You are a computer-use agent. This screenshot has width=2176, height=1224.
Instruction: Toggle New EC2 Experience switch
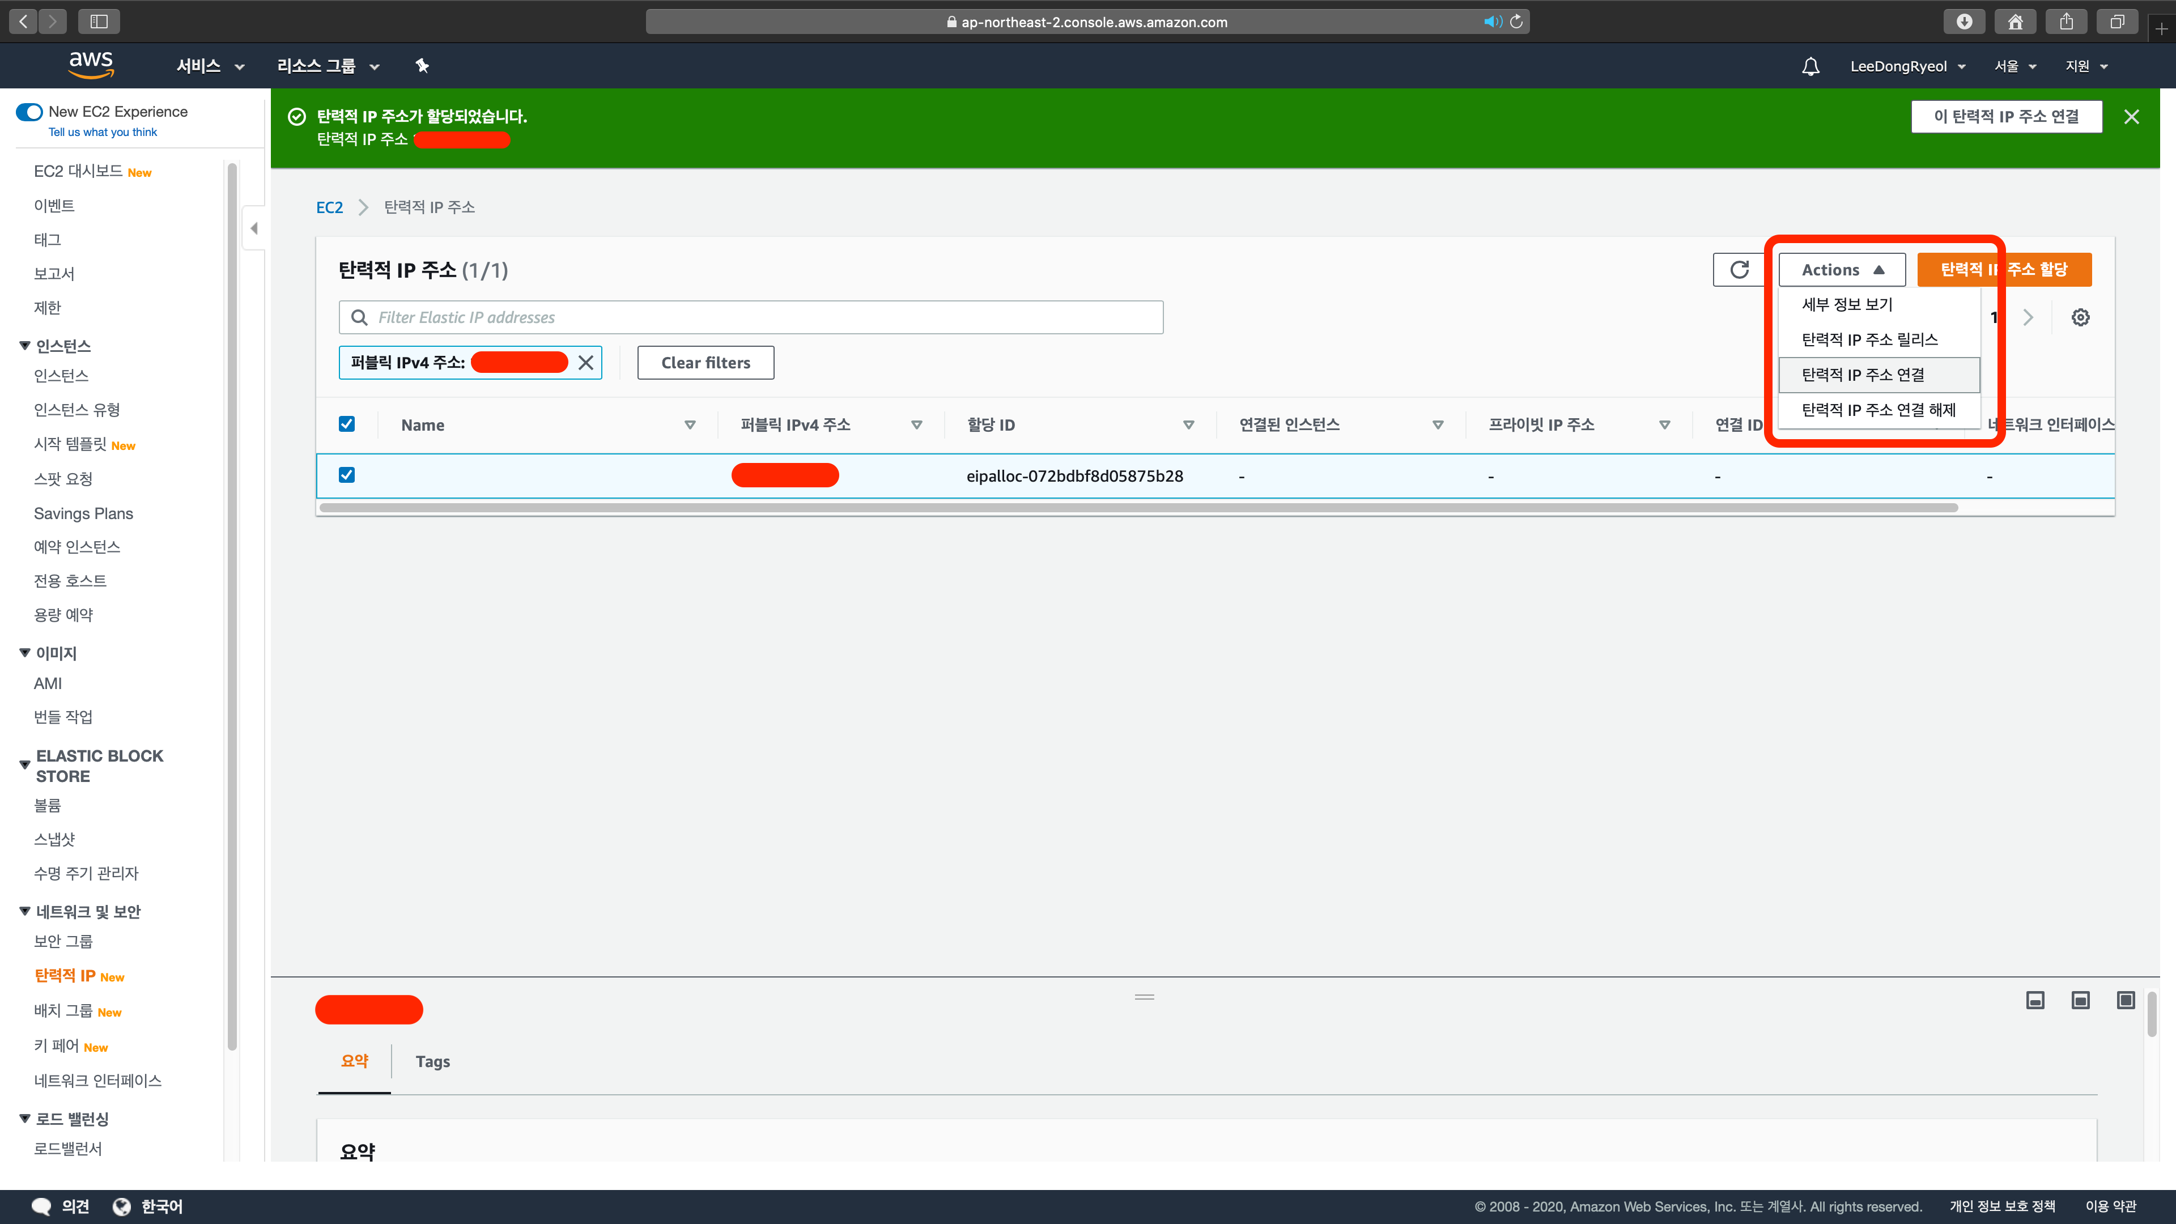pos(29,112)
